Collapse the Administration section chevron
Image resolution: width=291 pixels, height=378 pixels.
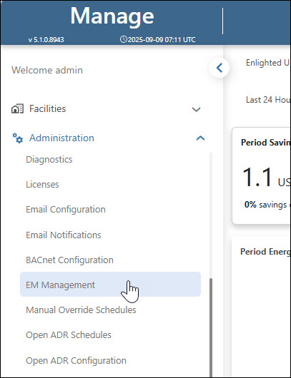(x=200, y=138)
